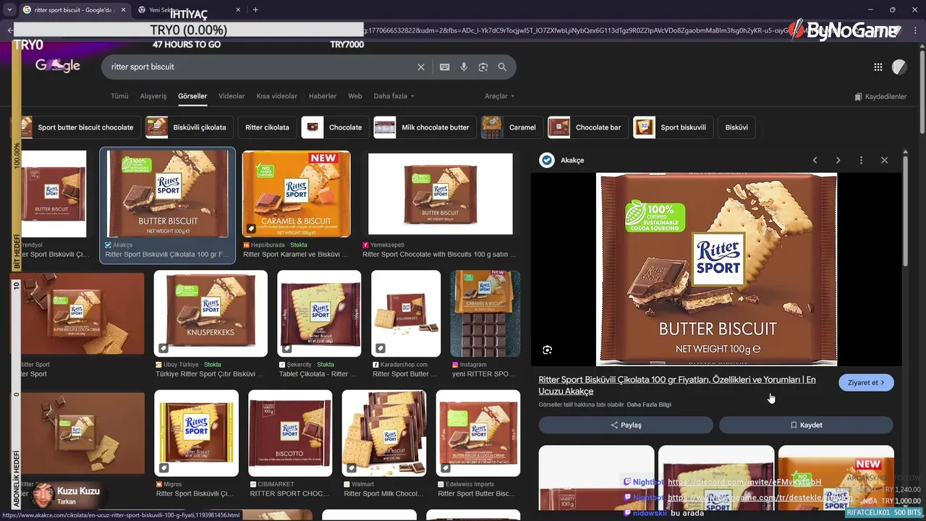Clear the search box text

[x=421, y=67]
